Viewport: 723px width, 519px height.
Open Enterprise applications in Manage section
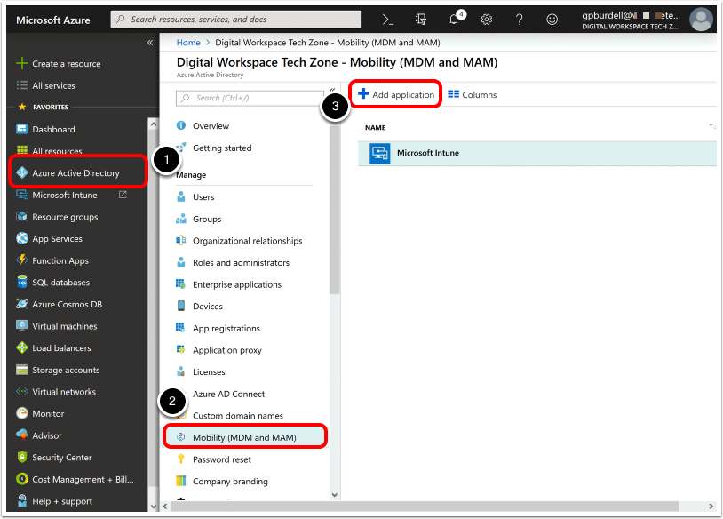236,284
